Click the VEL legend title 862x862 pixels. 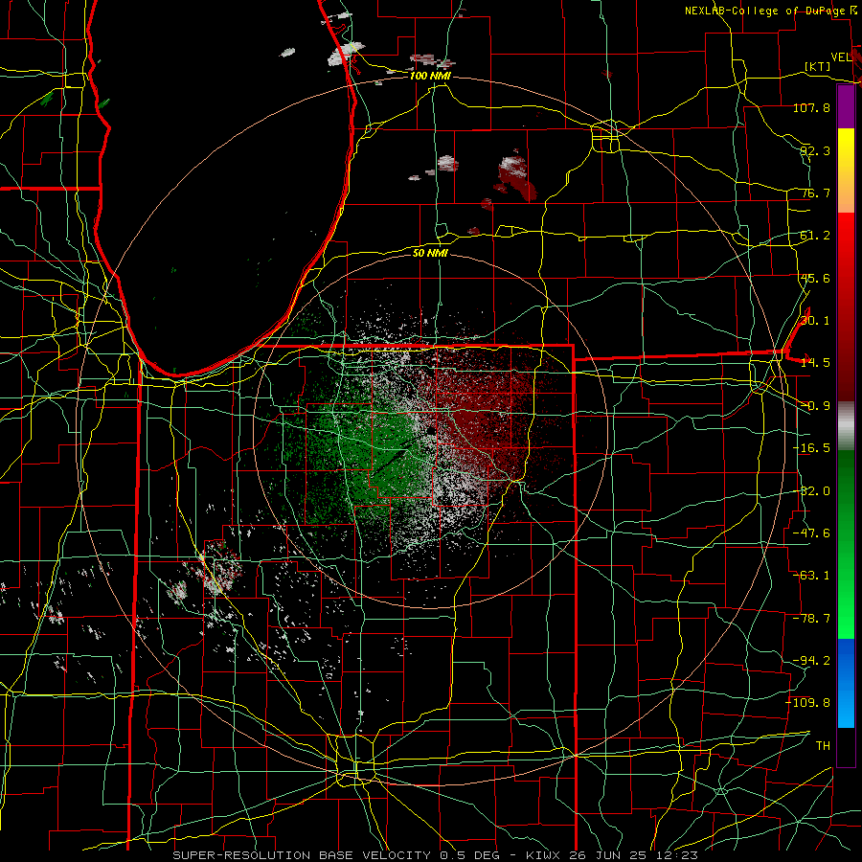pos(841,57)
